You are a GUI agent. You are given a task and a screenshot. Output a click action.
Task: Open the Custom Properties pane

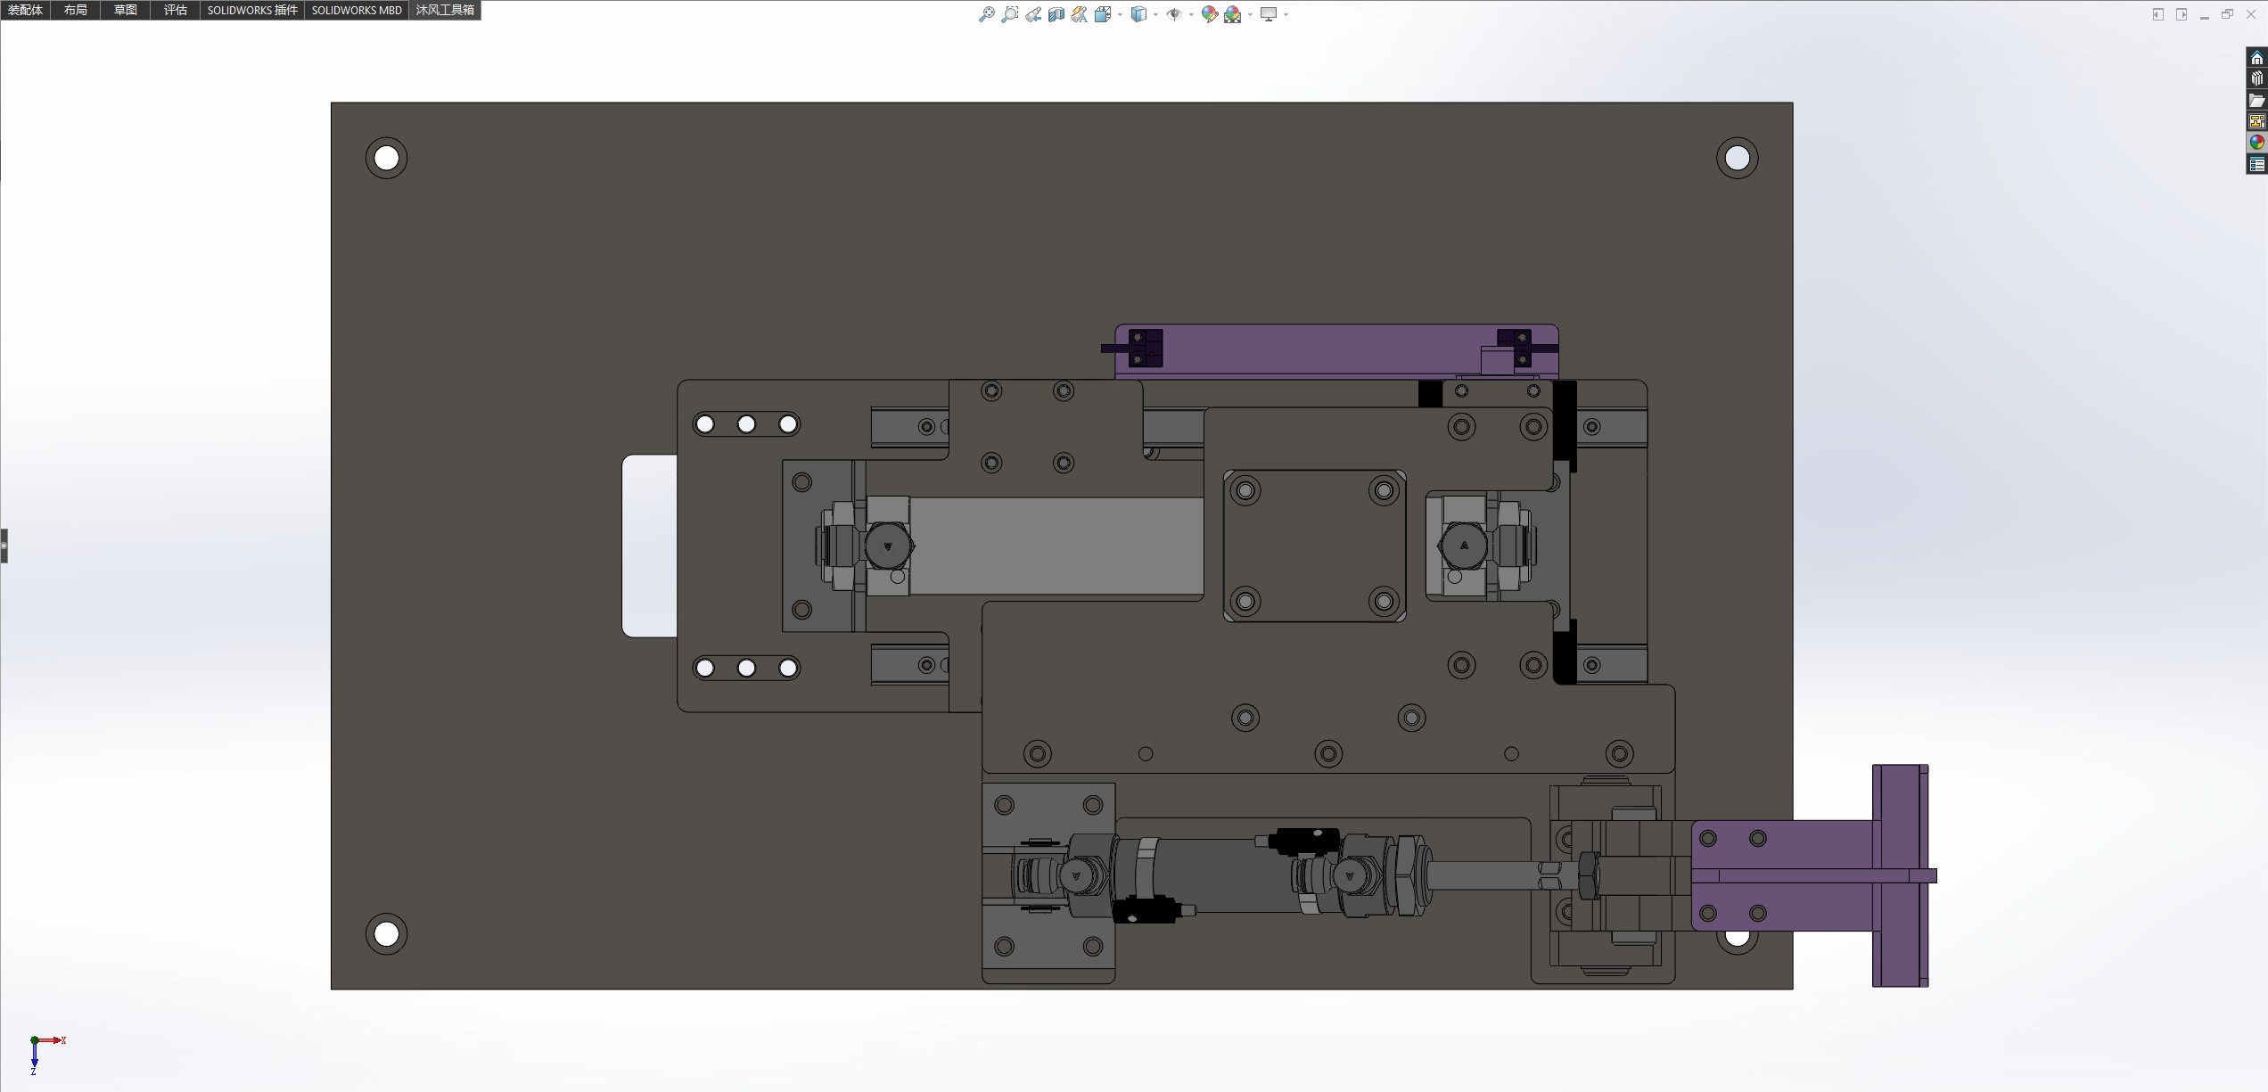2256,165
